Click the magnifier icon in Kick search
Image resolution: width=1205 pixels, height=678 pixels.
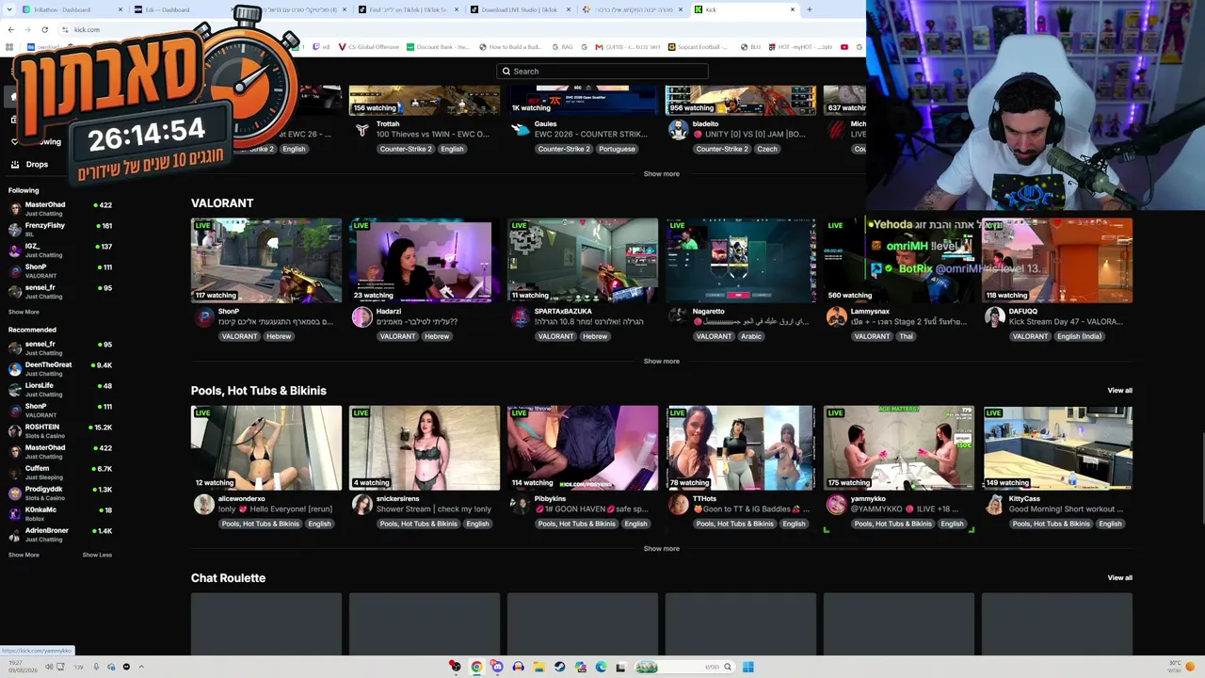pyautogui.click(x=506, y=72)
